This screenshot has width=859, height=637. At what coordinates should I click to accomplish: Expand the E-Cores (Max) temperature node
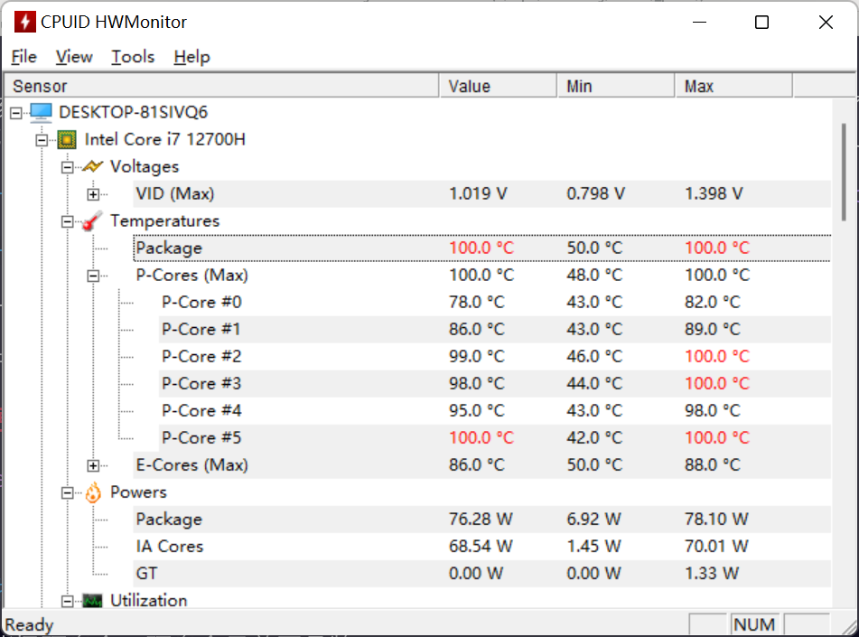coord(93,465)
